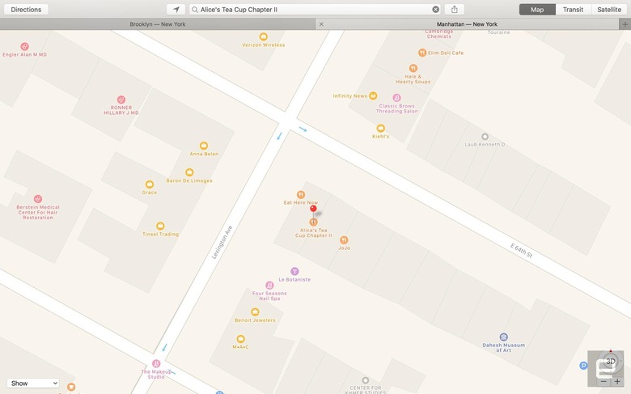Click the Dahesh Museum of Art icon
631x394 pixels.
tap(503, 337)
